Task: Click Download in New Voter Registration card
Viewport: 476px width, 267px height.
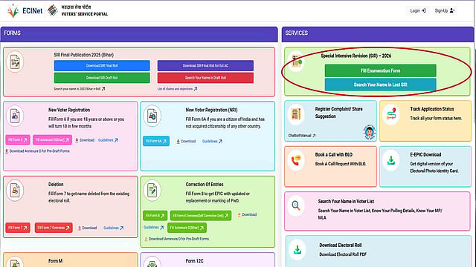Action: (85, 140)
